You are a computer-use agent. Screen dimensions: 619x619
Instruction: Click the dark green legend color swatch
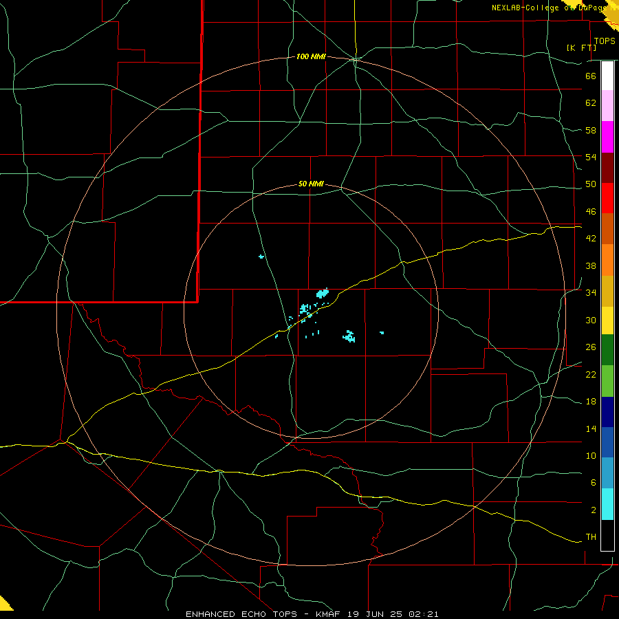[607, 350]
